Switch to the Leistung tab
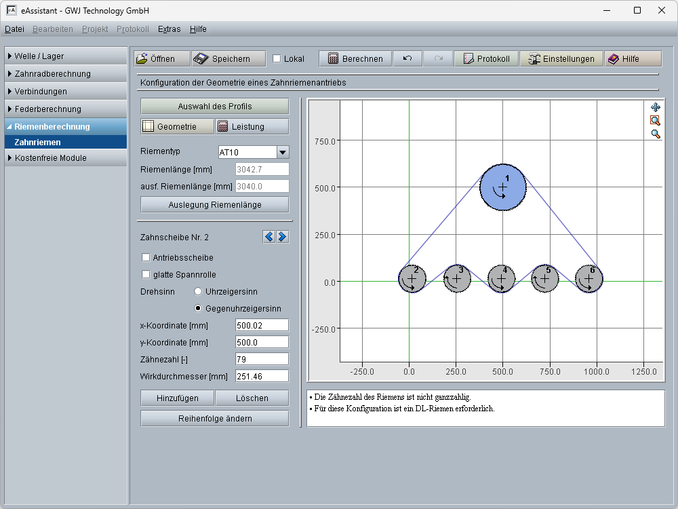 (x=252, y=126)
